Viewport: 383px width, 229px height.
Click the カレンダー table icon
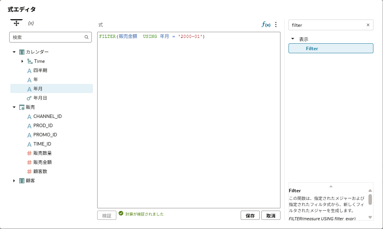(22, 52)
